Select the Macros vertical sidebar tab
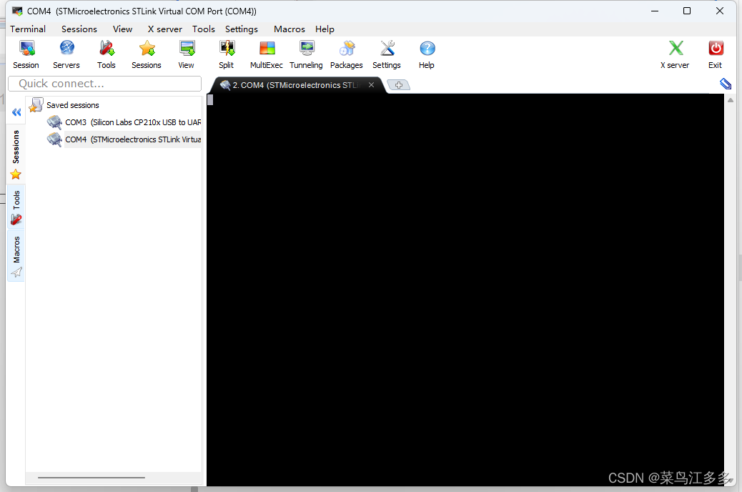Screen dimensions: 742x492 pos(16,256)
